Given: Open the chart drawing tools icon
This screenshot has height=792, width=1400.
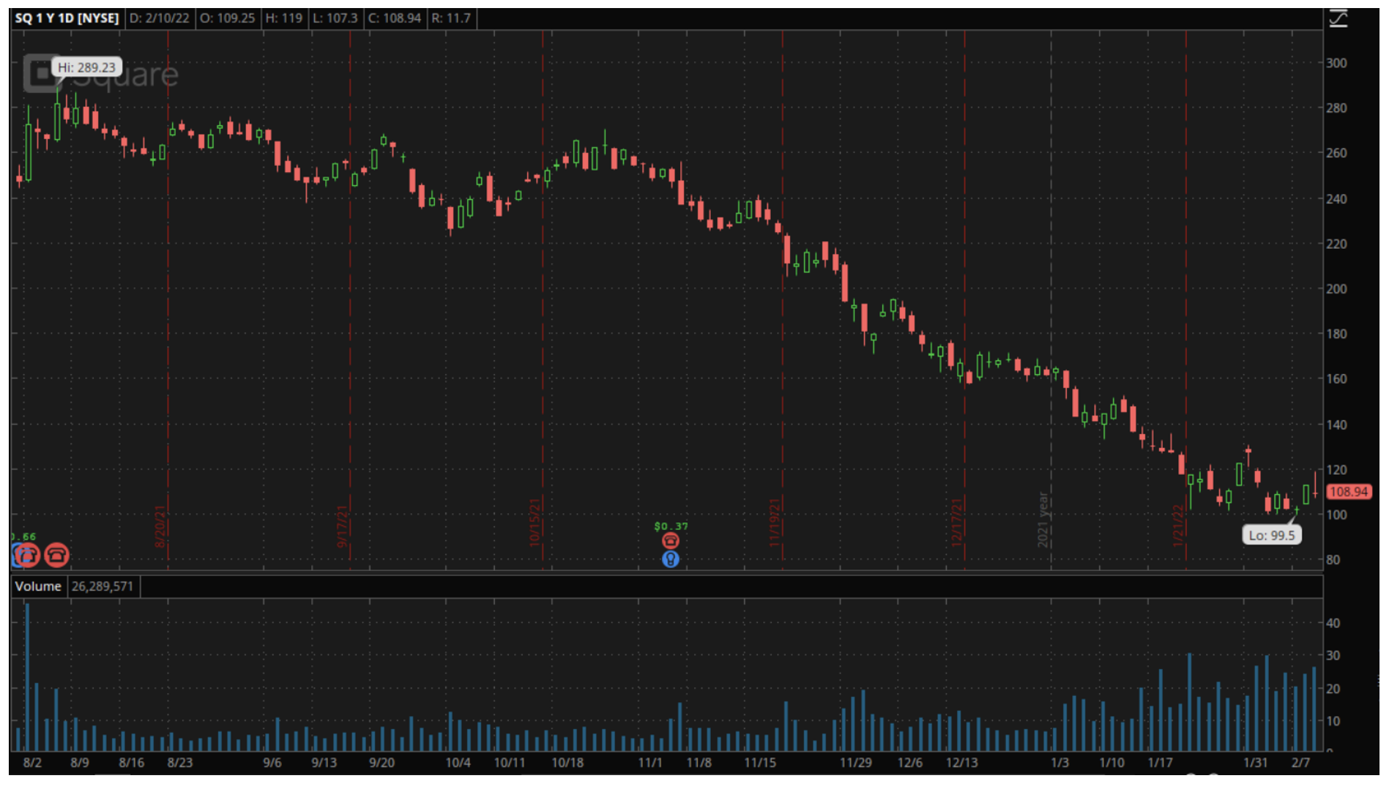Looking at the screenshot, I should (x=1338, y=18).
